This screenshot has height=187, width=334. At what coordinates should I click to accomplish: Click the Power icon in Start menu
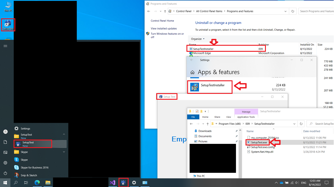click(x=5, y=173)
